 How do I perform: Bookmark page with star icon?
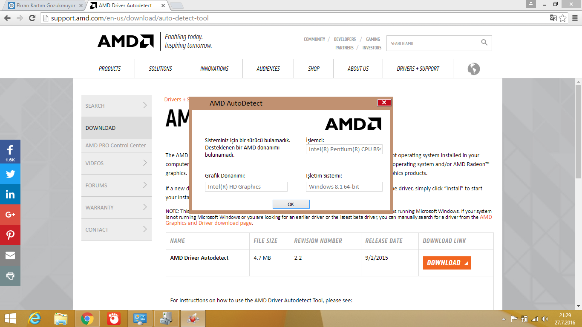[x=563, y=18]
